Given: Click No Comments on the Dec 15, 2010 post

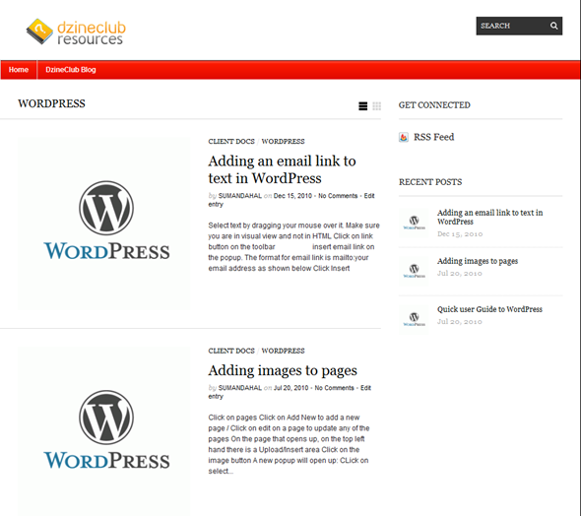Looking at the screenshot, I should point(338,196).
